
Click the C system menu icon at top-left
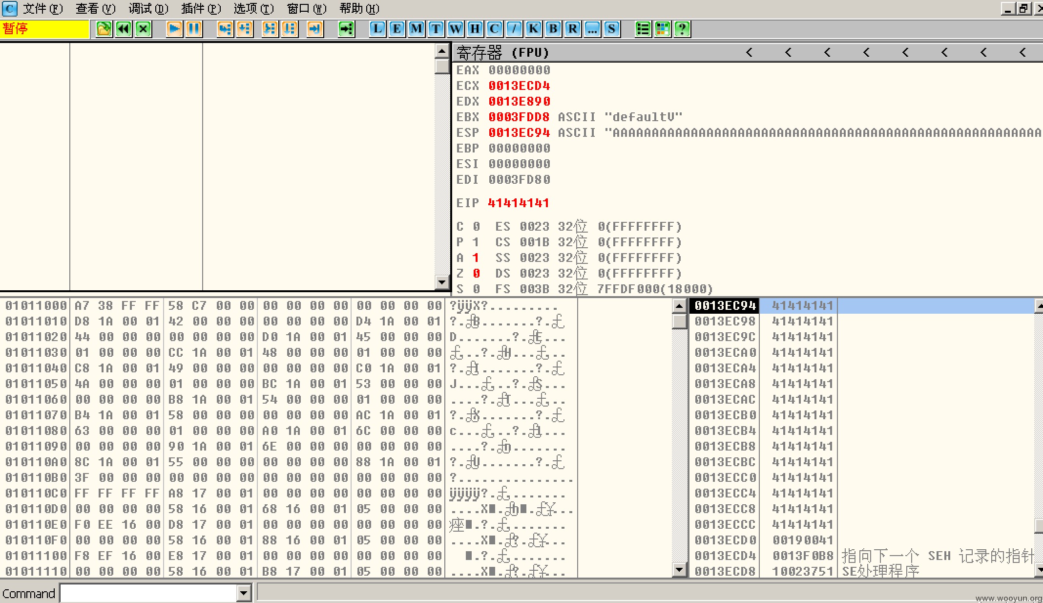(x=9, y=8)
